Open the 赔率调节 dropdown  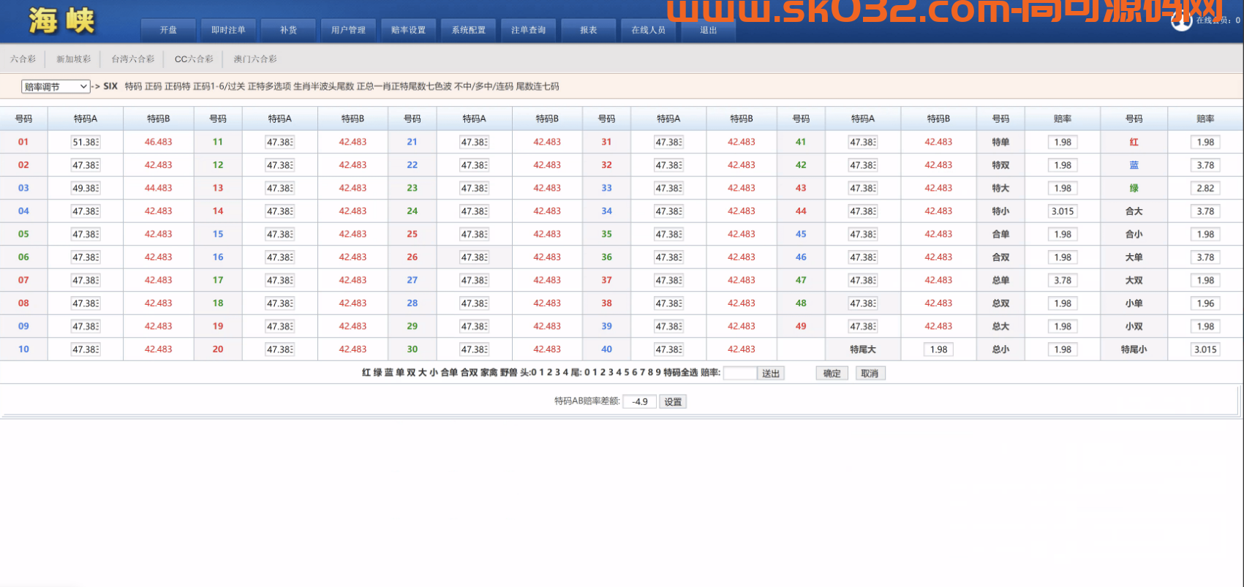(x=56, y=87)
